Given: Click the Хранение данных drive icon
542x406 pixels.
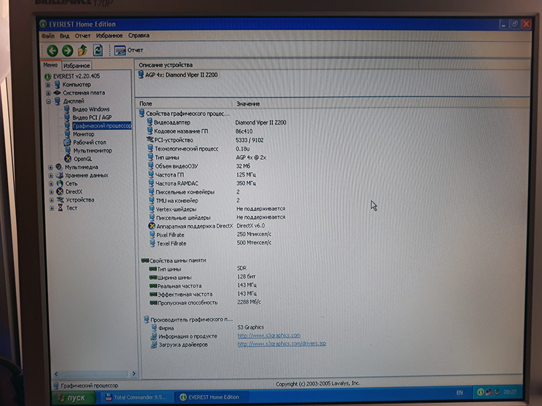Looking at the screenshot, I should [x=60, y=175].
